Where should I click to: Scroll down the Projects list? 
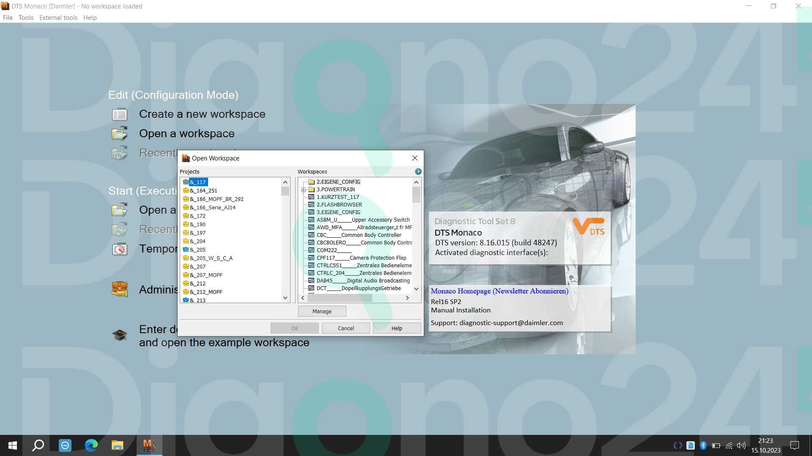pyautogui.click(x=285, y=299)
